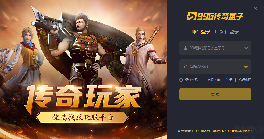264x139 pixels.
Task: Switch to the 短信登录 tab
Action: click(x=229, y=32)
